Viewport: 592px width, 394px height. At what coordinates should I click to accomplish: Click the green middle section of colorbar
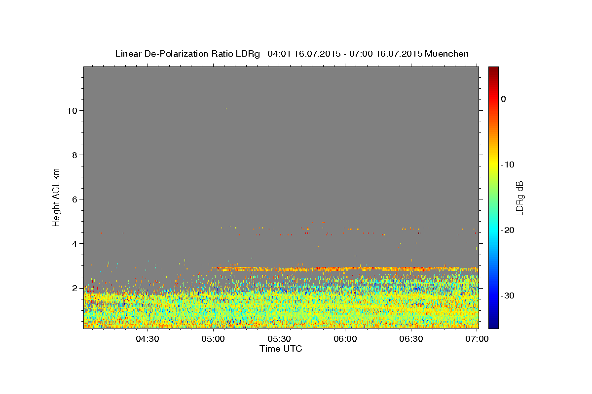click(493, 197)
